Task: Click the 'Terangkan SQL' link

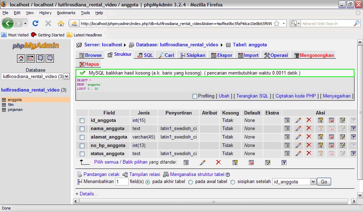Action: click(x=252, y=96)
